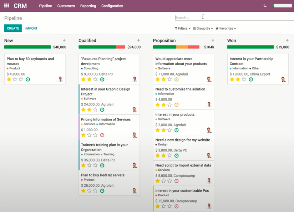294x212 pixels.
Task: Open the apps grid menu icon
Action: 6,6
